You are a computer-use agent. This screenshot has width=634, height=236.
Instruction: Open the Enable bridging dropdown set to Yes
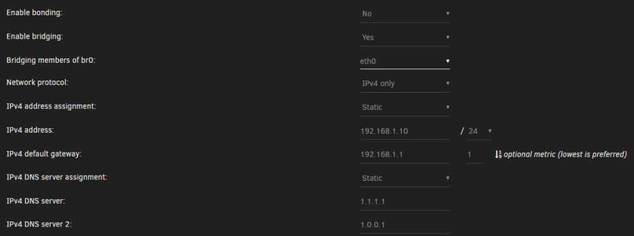pyautogui.click(x=404, y=37)
